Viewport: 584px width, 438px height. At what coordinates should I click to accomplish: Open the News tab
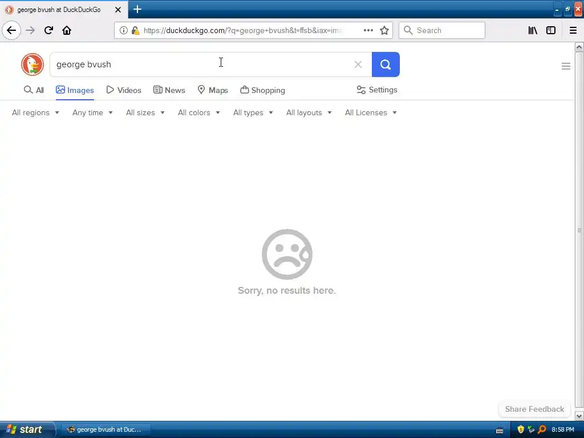(169, 90)
